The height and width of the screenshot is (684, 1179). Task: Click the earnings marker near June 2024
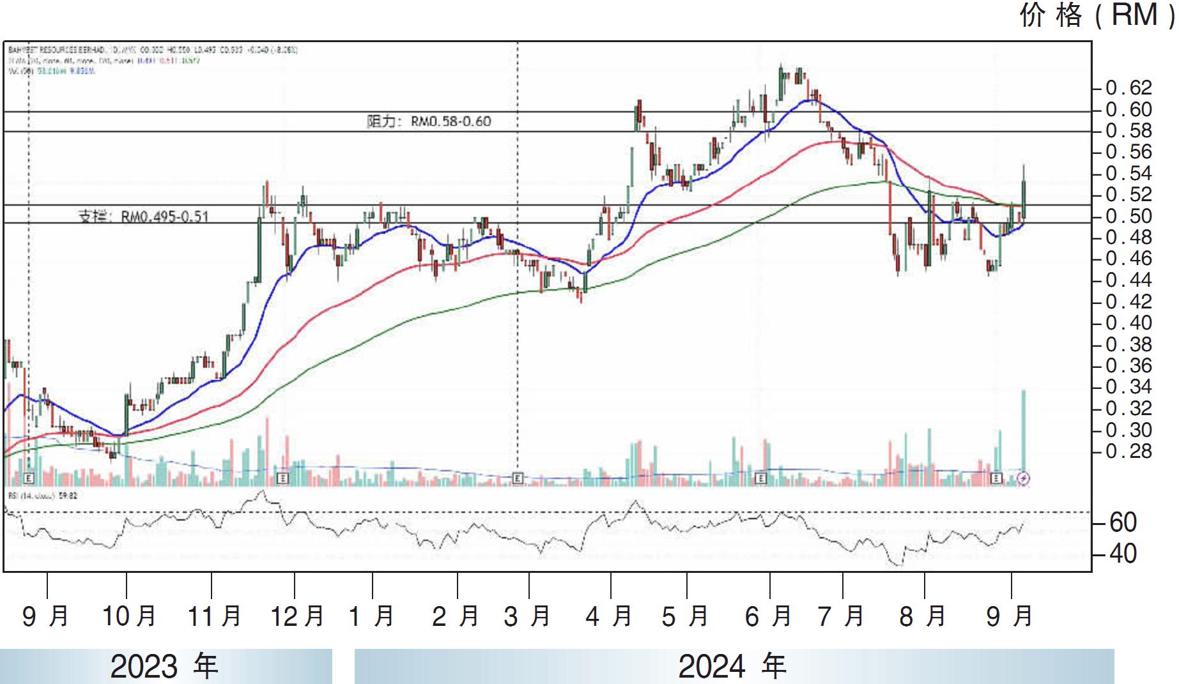coord(760,478)
